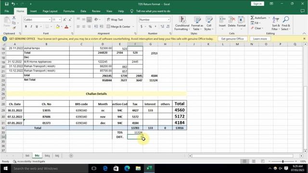Toggle Underline formatting
The image size is (308, 173).
pos(37,26)
